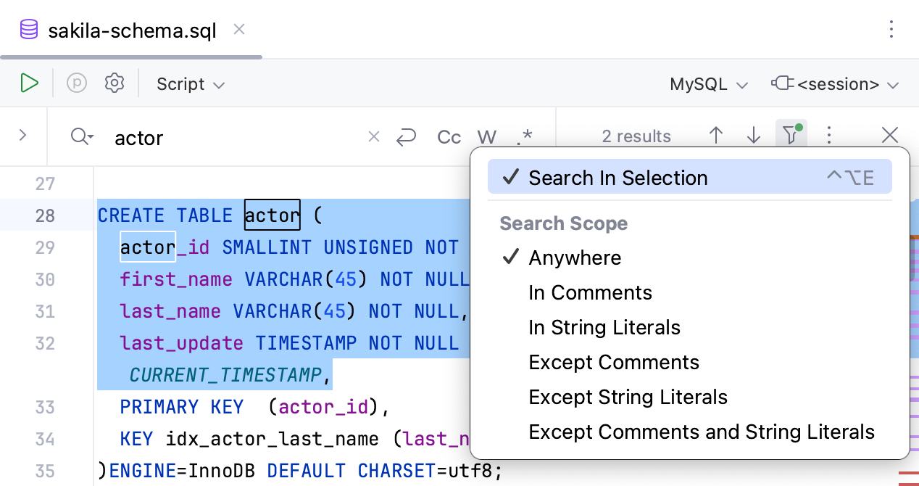The image size is (919, 486).
Task: Select In Comments search scope
Action: pos(590,292)
